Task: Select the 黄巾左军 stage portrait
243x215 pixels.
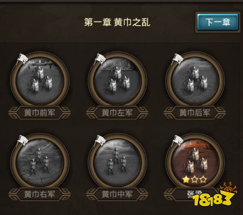Action: pyautogui.click(x=117, y=80)
